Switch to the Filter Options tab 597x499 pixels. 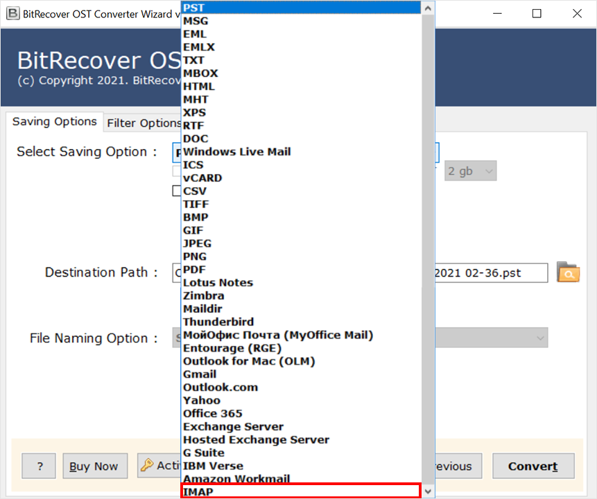coord(143,123)
